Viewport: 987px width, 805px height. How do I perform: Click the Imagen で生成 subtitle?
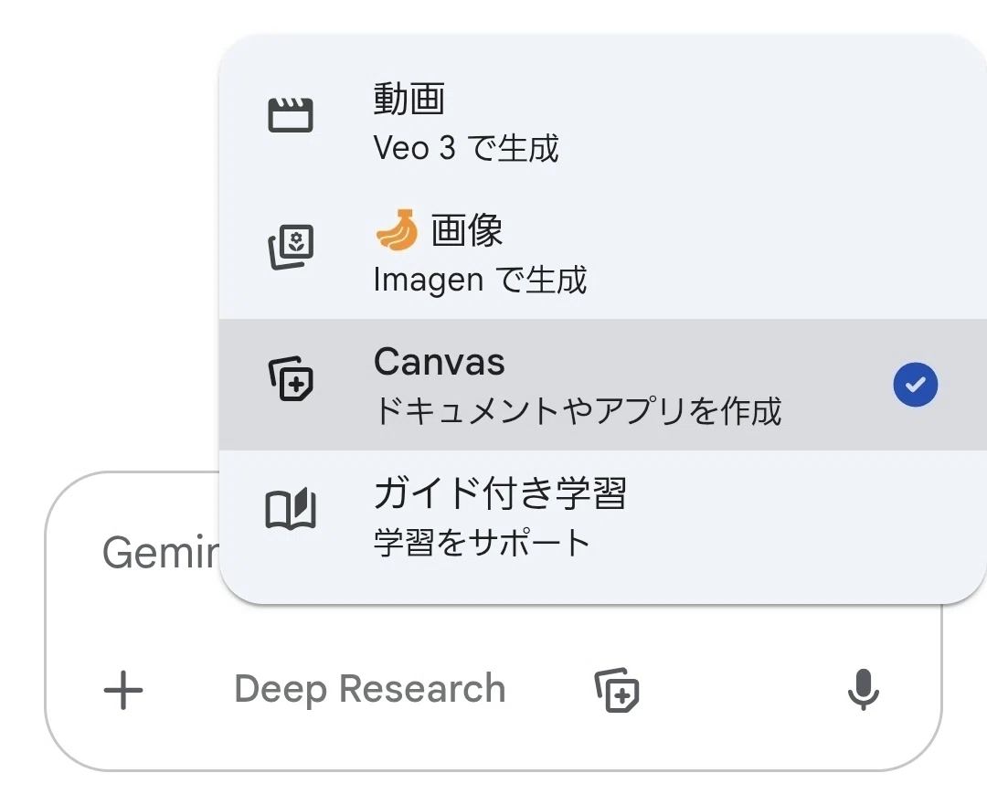click(x=480, y=281)
